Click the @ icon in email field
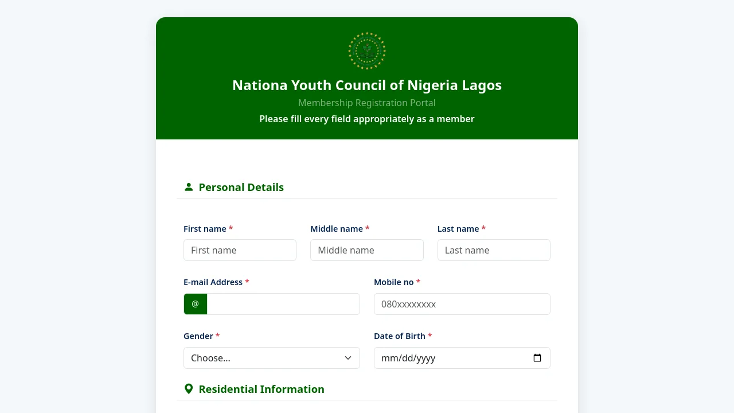 click(x=196, y=304)
